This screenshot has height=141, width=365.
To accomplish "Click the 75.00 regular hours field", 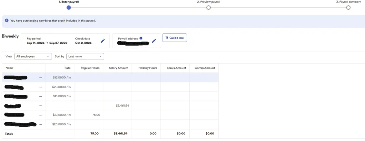I will [88, 115].
